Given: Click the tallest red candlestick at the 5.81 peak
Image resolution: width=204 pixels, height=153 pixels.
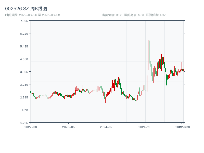Looking at the screenshot, I should pyautogui.click(x=148, y=55).
